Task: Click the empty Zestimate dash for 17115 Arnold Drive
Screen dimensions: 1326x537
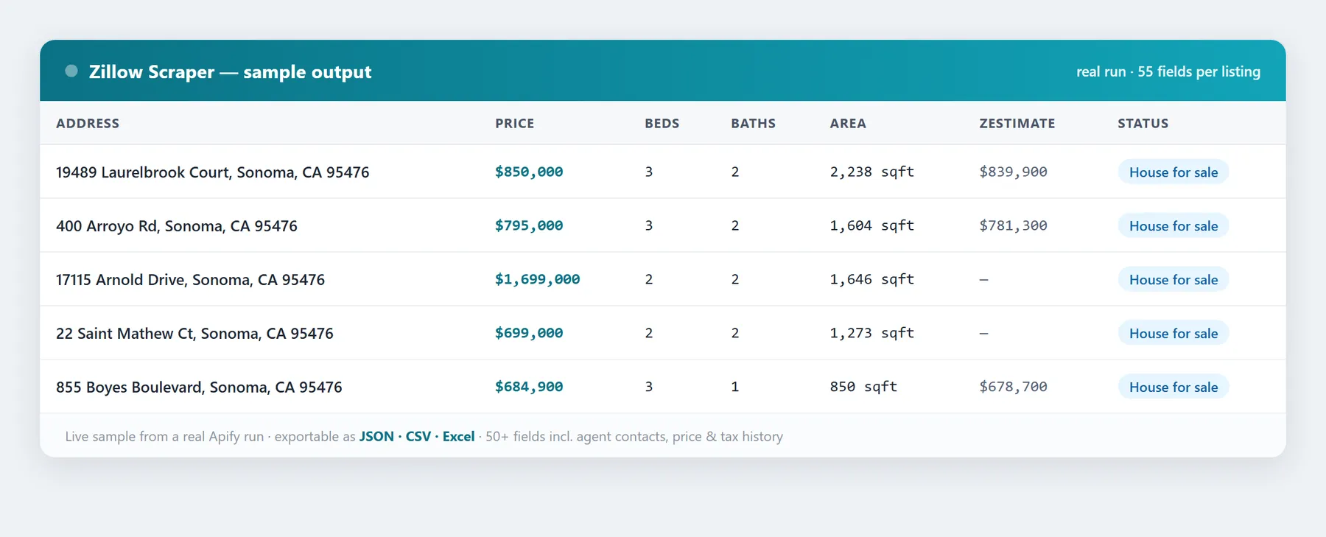Action: 983,280
